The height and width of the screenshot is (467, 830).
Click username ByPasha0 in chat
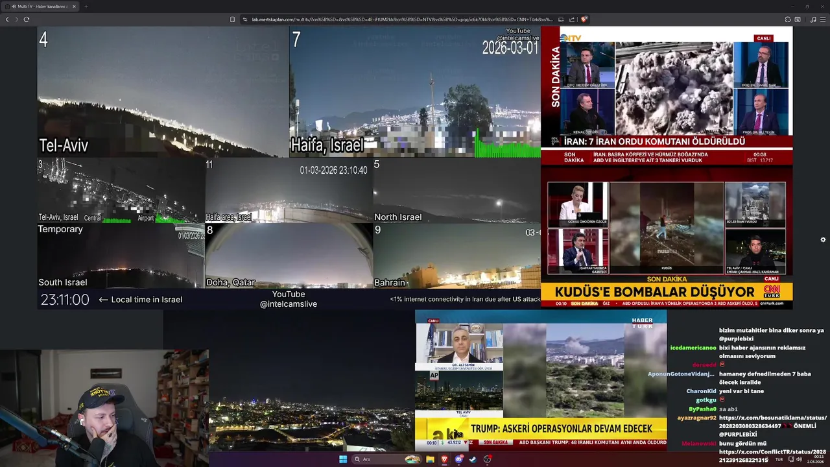(x=702, y=409)
